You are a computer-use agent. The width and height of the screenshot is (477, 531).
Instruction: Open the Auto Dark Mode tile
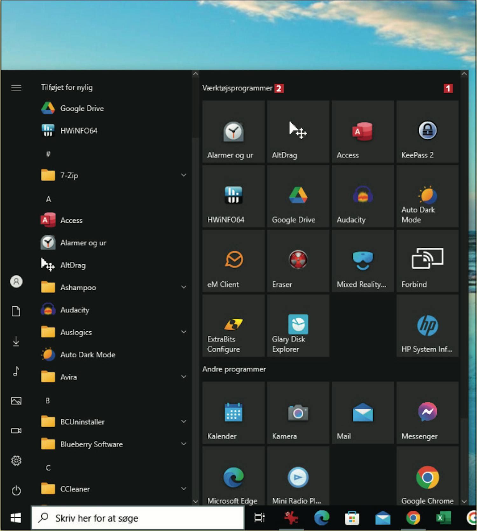point(427,197)
